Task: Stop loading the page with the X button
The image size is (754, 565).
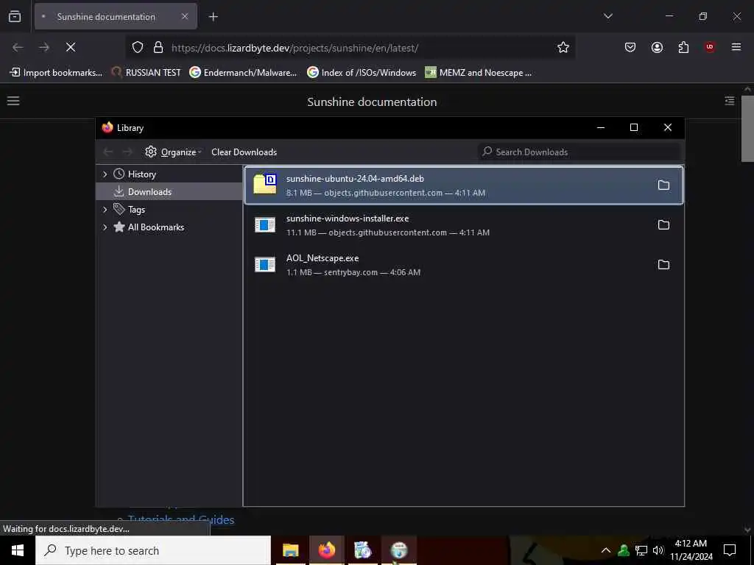Action: click(71, 47)
